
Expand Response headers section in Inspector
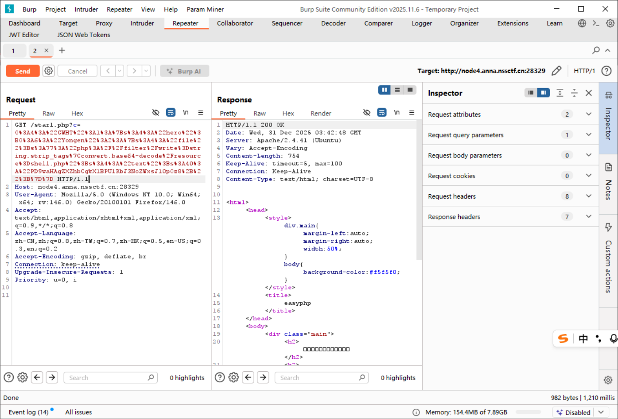click(x=588, y=216)
